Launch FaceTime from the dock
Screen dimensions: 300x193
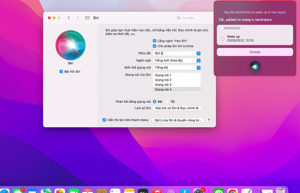pyautogui.click(x=74, y=191)
